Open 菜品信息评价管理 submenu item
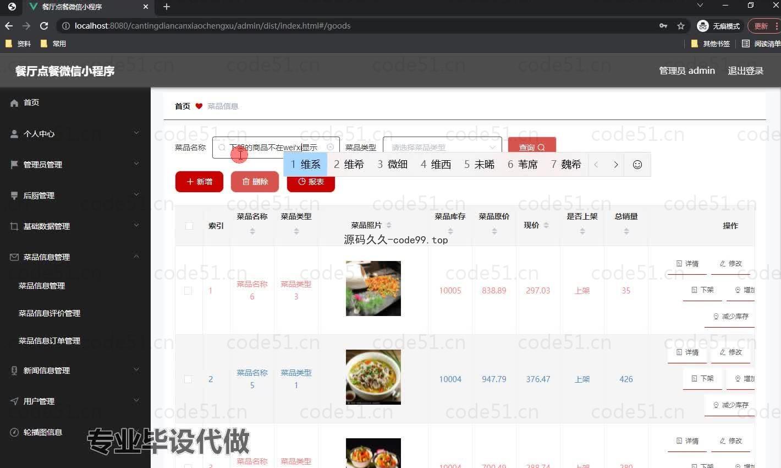Viewport: 781px width, 468px height. [x=50, y=313]
